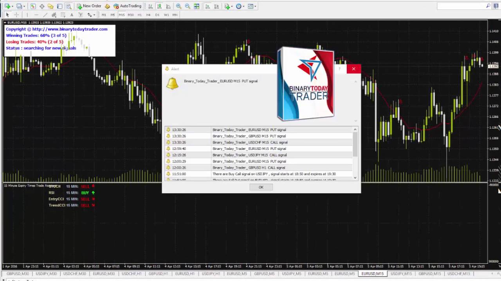Select candlestick chart display icon
Viewport: 501px width, 281px height.
coord(159,6)
